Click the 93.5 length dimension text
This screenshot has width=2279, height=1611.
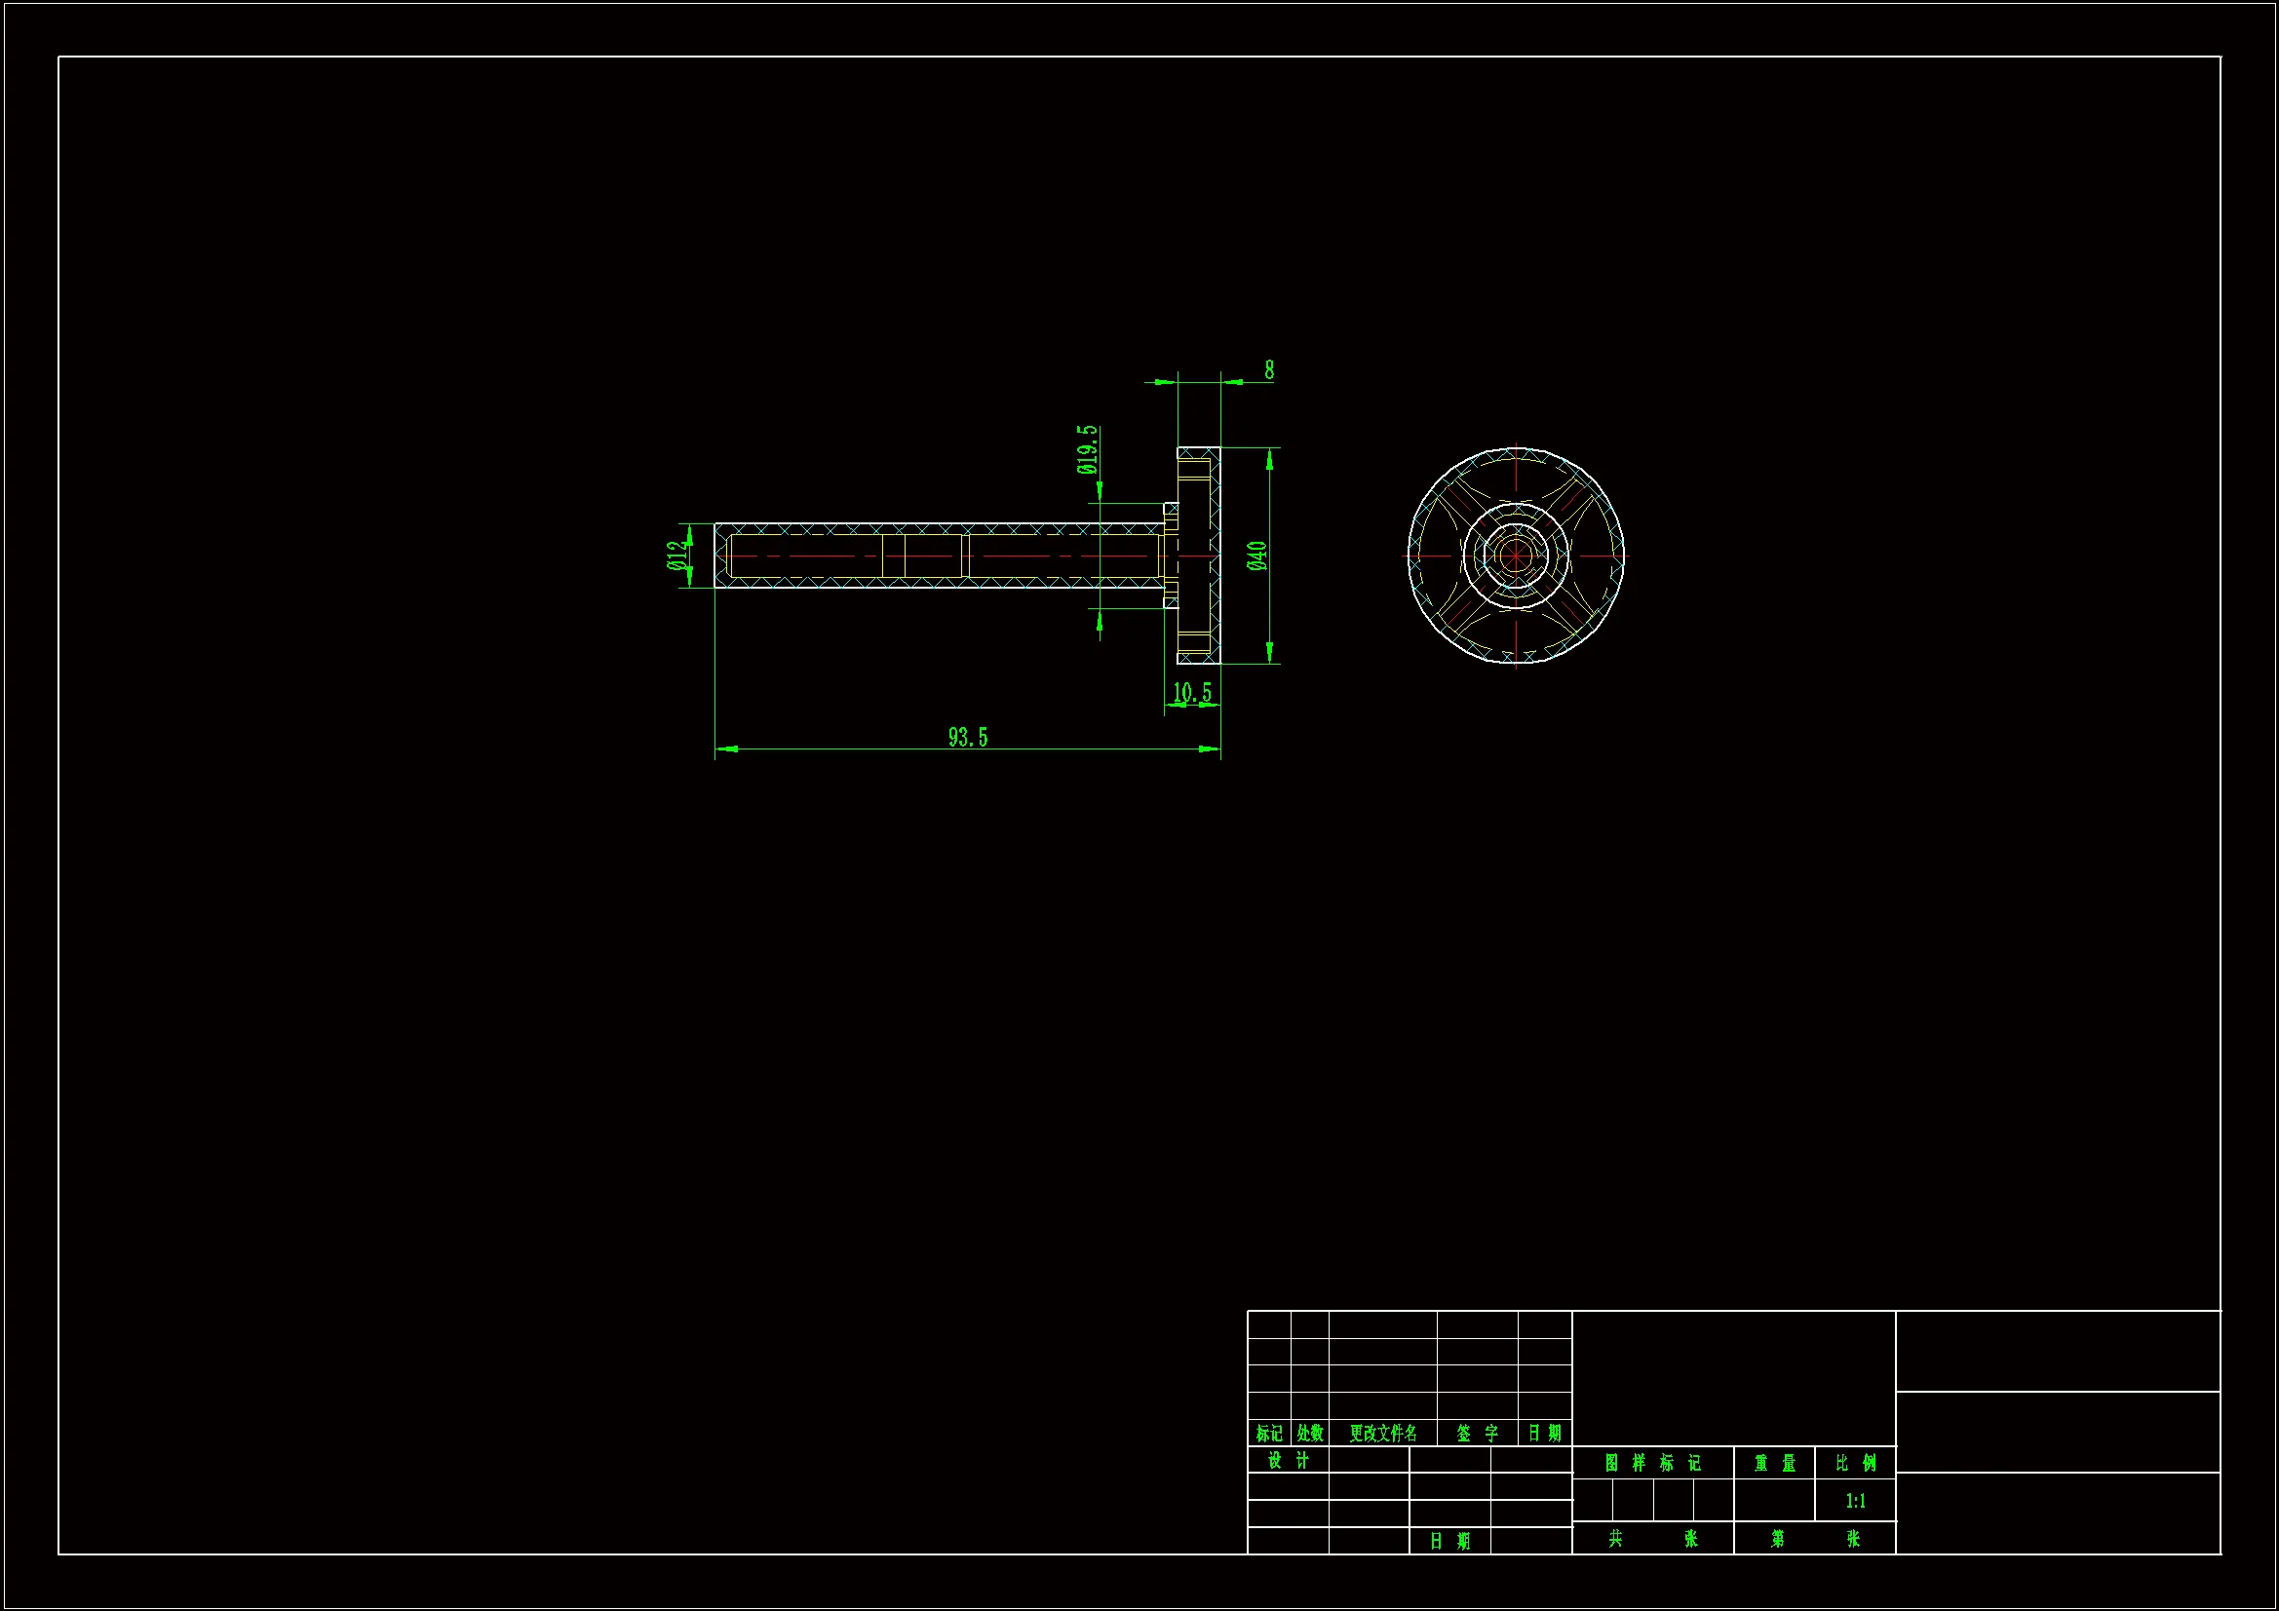pyautogui.click(x=968, y=738)
